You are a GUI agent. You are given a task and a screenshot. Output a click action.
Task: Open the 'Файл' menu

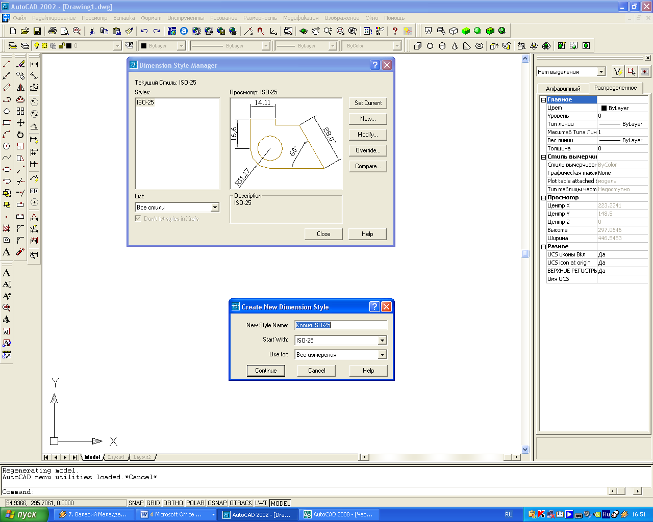click(x=19, y=18)
